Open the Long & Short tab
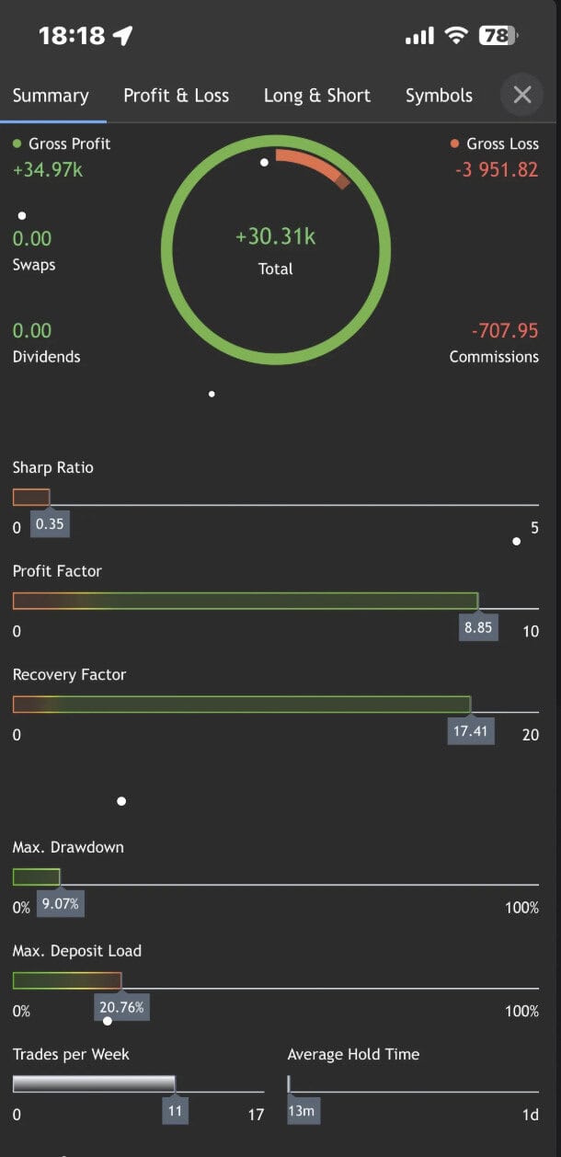This screenshot has height=1157, width=561. (x=317, y=96)
